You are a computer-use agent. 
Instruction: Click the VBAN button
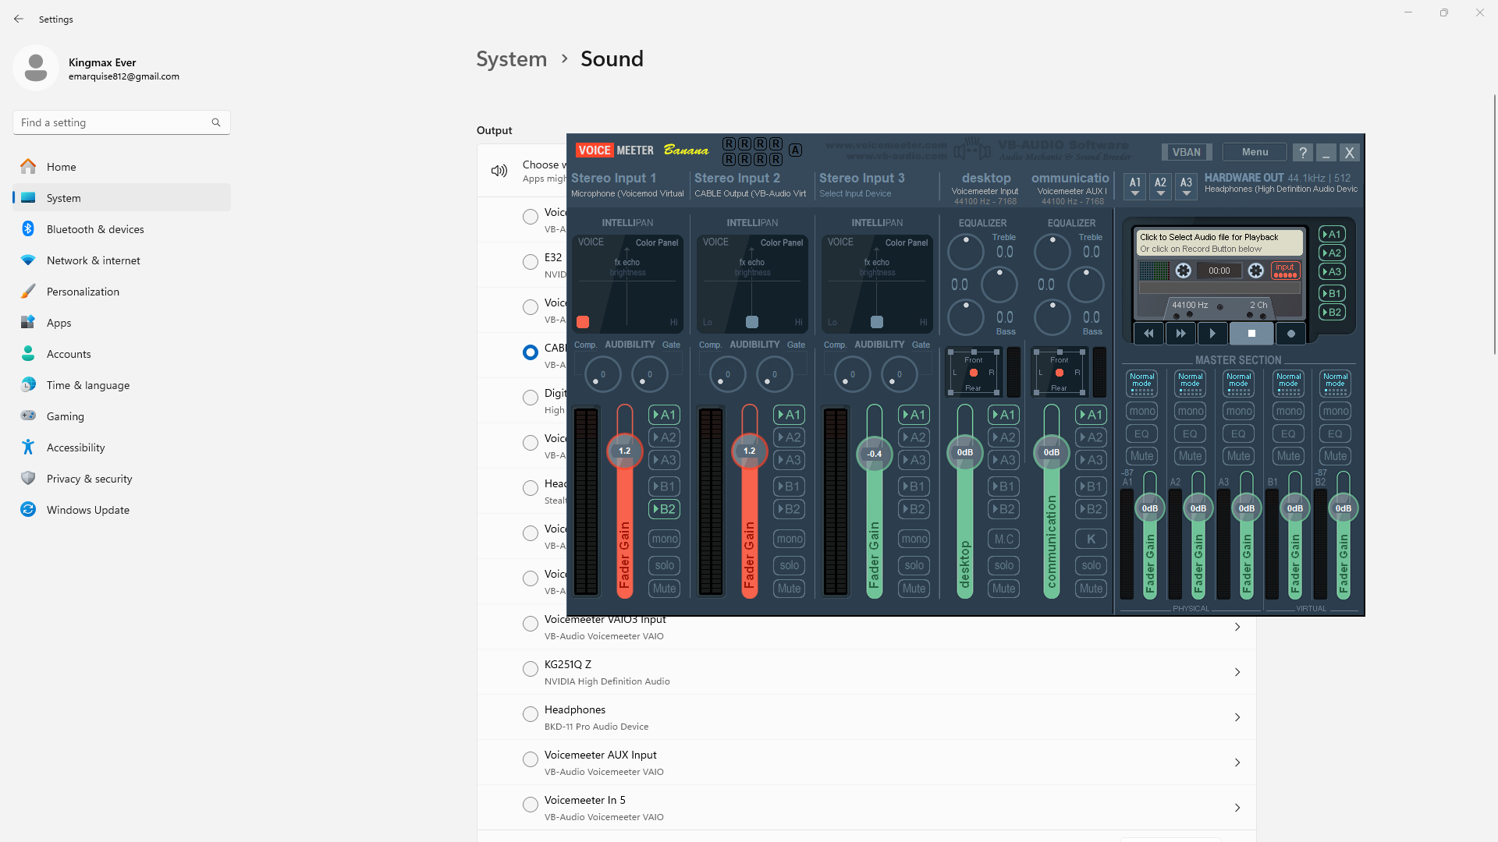[1186, 152]
